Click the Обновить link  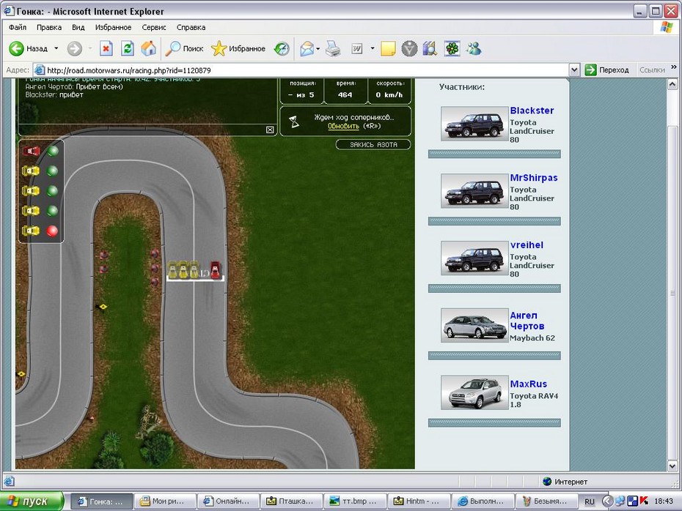343,126
